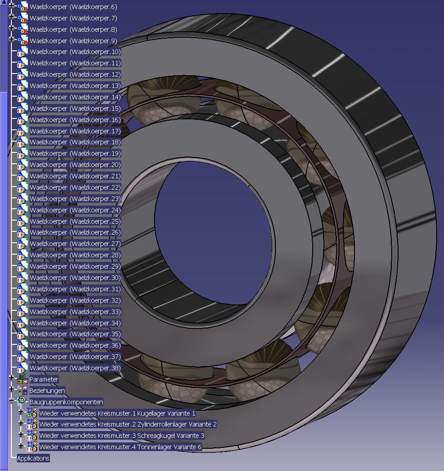Click the Waelzkoerper.38 deactivated part icon
This screenshot has height=471, width=444.
point(23,368)
